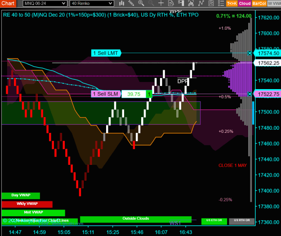The image size is (281, 236).
Task: Open the Chart Trader panel icon
Action: click(x=181, y=3)
